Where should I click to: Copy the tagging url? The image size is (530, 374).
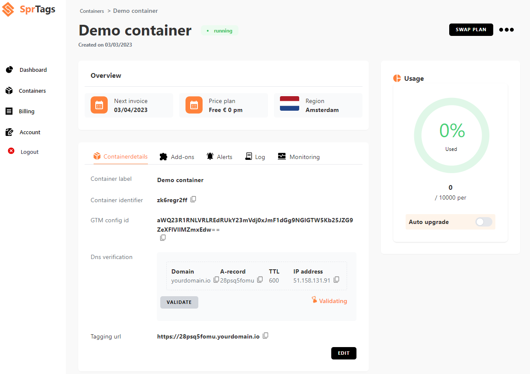point(265,336)
